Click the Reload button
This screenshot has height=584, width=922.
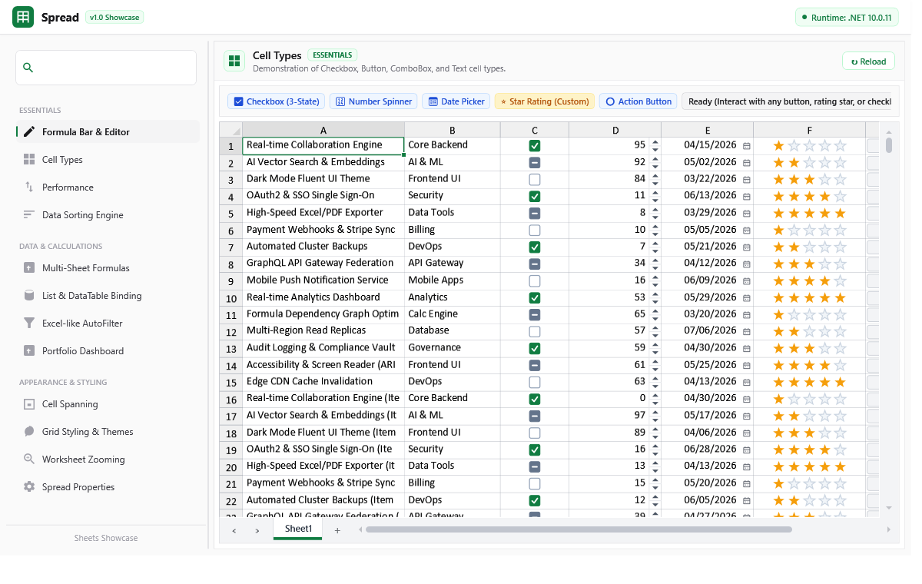(x=868, y=61)
